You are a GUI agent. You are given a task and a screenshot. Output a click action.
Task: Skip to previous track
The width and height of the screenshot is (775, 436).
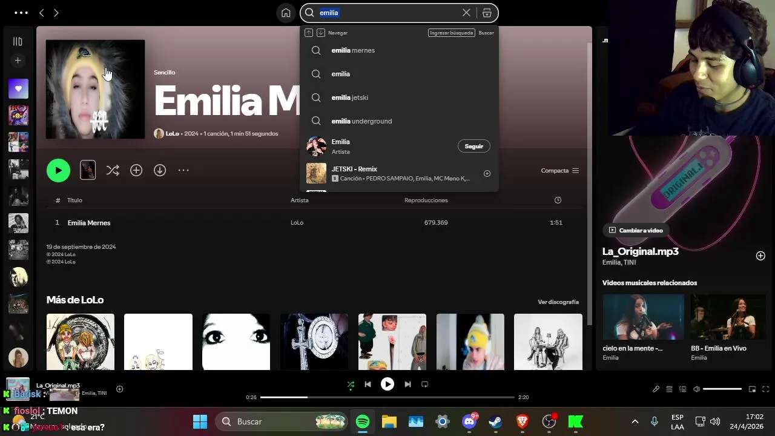(x=368, y=384)
